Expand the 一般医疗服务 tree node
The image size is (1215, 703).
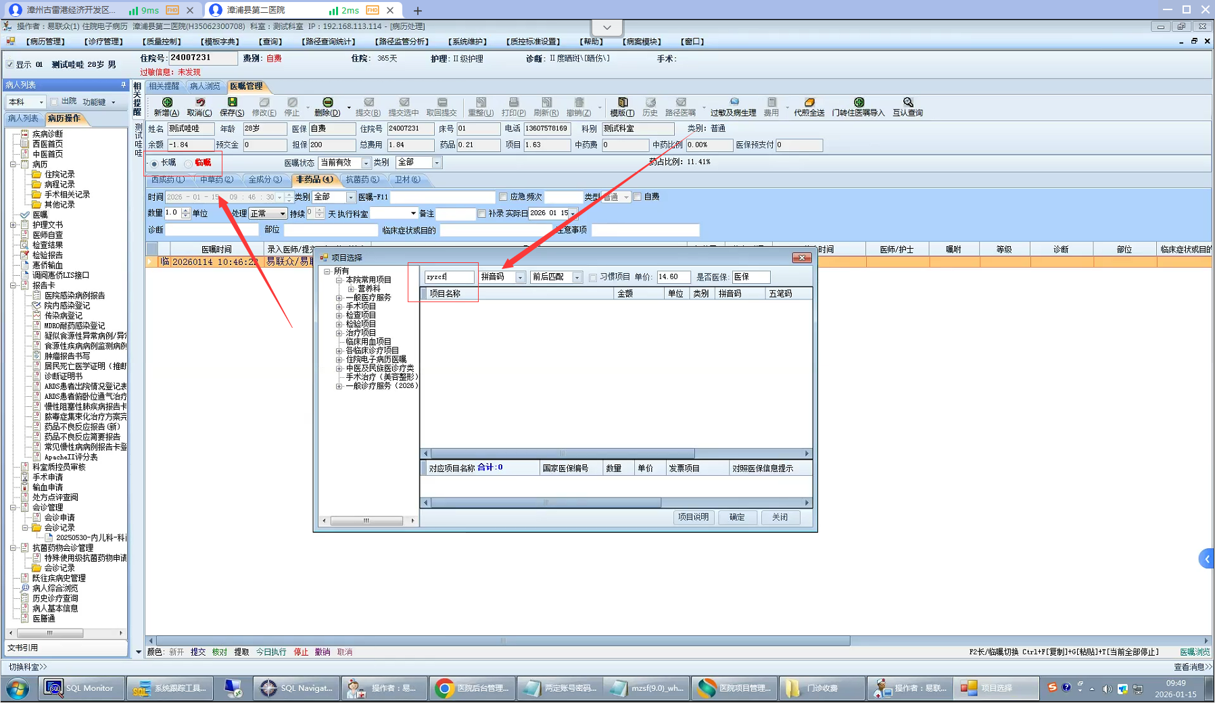tap(339, 297)
